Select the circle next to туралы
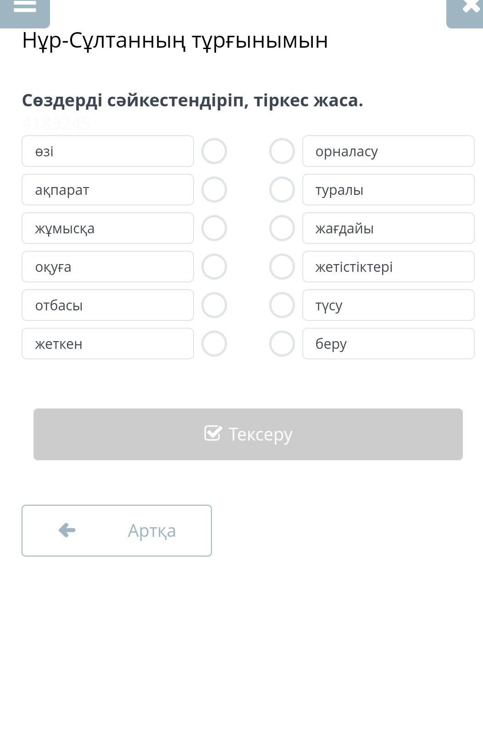The width and height of the screenshot is (483, 750). [x=282, y=190]
